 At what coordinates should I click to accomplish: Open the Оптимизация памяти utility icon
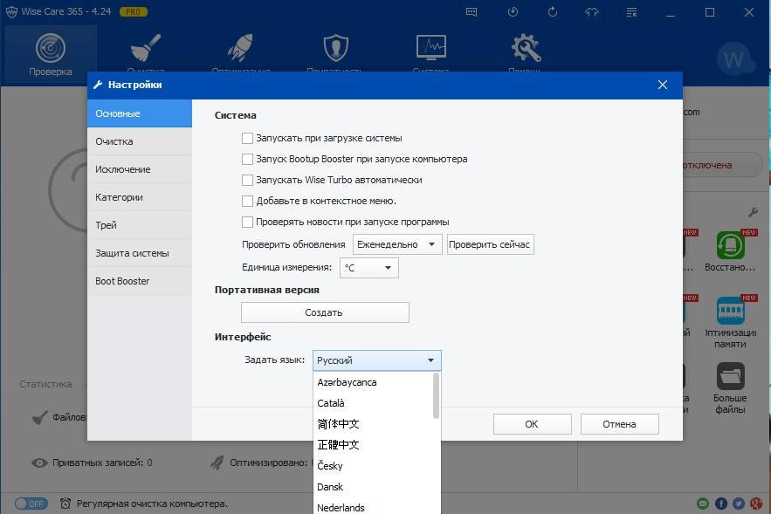[730, 311]
